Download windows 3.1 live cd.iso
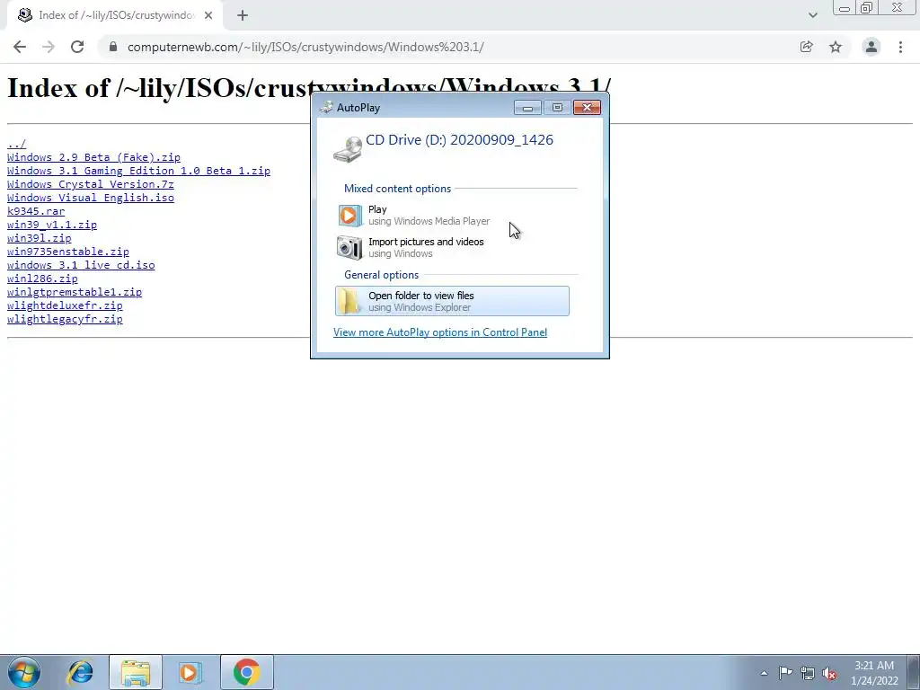Image resolution: width=920 pixels, height=690 pixels. pos(81,265)
